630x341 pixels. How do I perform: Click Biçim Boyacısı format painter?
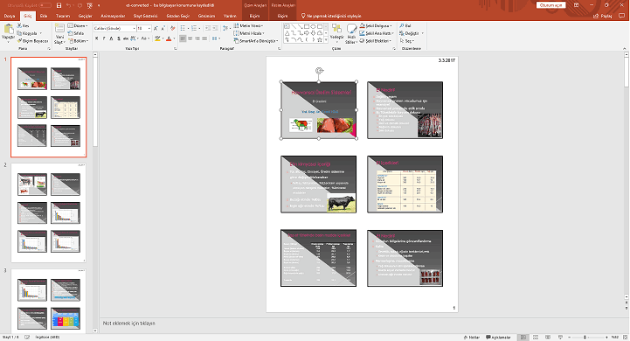[x=32, y=41]
